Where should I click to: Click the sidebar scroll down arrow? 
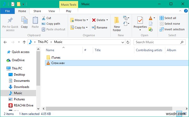pos(38,109)
